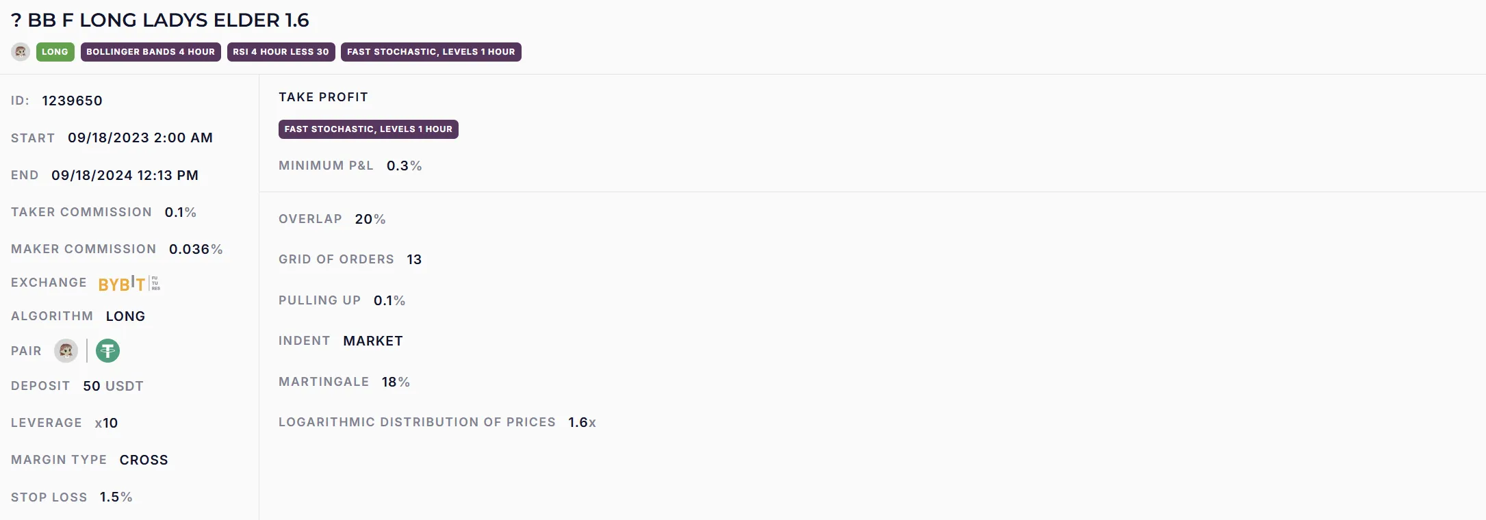1486x520 pixels.
Task: Click the Leverage x10 value
Action: click(106, 423)
